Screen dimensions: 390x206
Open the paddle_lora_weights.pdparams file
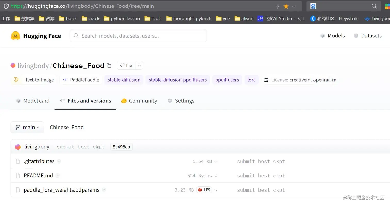61,190
